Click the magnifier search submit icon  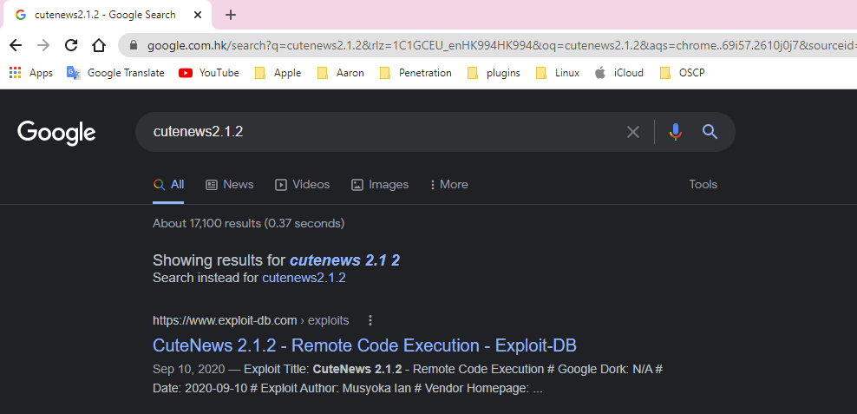click(710, 132)
